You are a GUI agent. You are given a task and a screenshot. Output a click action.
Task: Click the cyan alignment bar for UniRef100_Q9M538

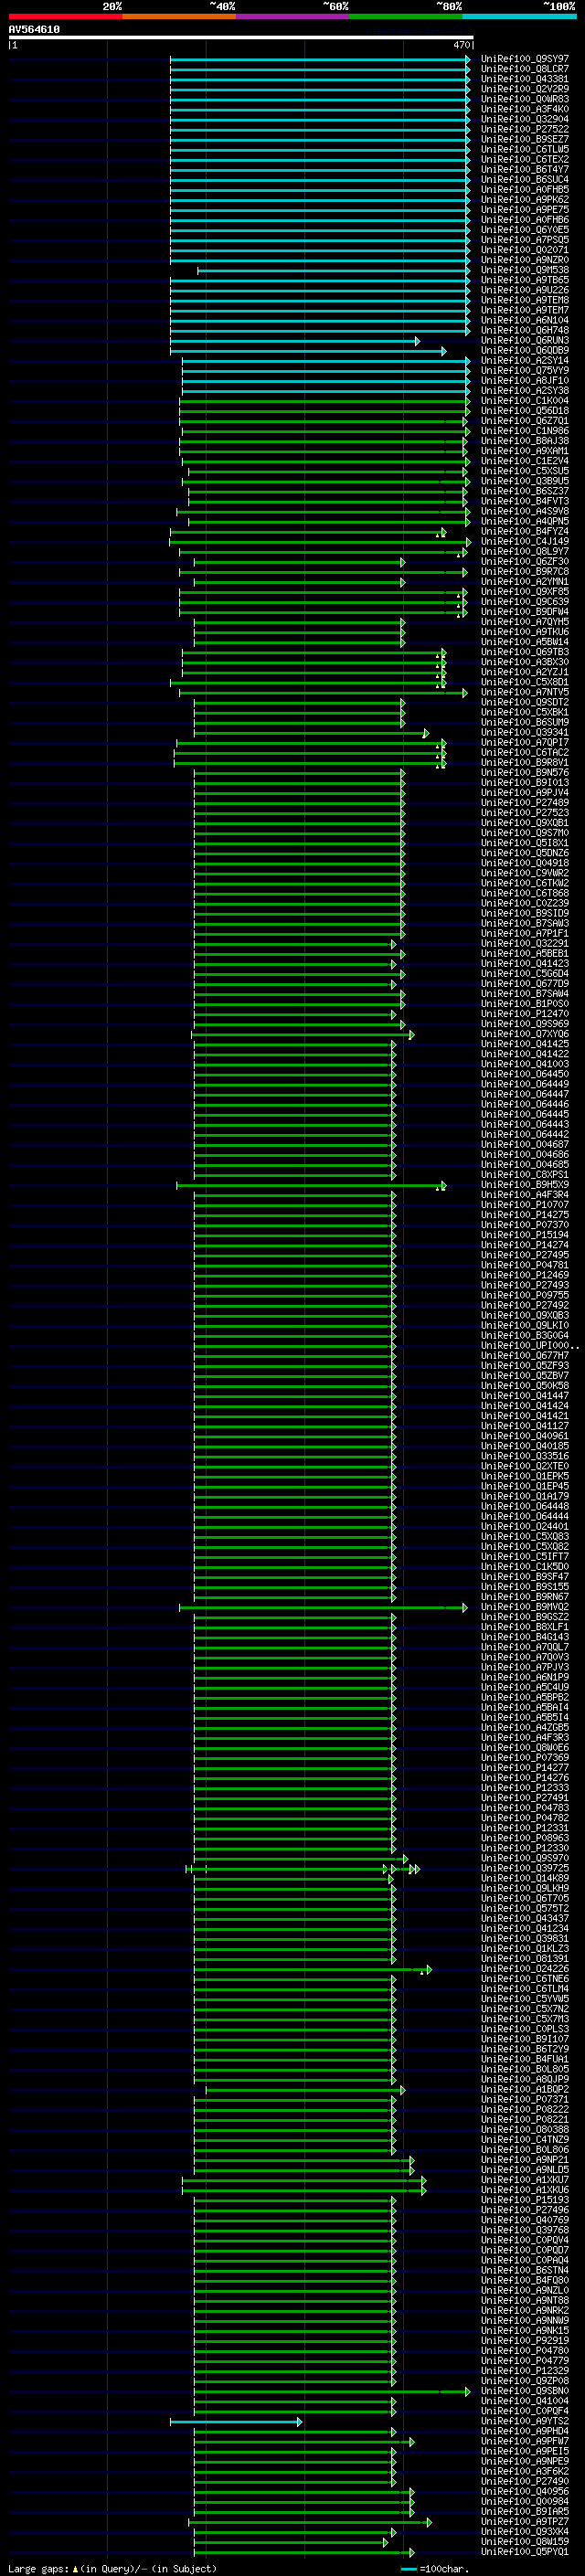tap(333, 271)
